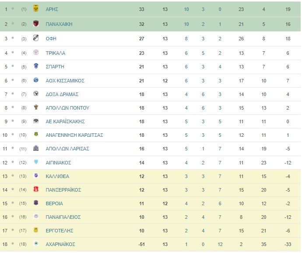Click ΑΧΑΡΝΑΪΚΟΣ losses value 12
Image resolution: width=302 pixels, height=253 pixels.
click(x=220, y=244)
